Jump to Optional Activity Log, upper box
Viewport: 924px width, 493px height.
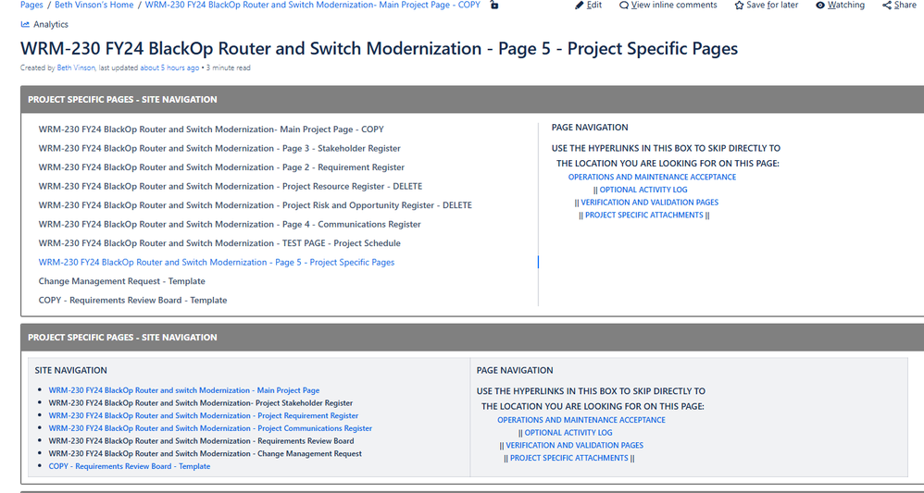(x=643, y=190)
